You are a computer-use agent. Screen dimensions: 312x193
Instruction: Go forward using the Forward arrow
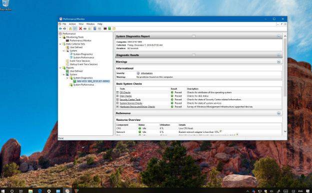click(64, 29)
